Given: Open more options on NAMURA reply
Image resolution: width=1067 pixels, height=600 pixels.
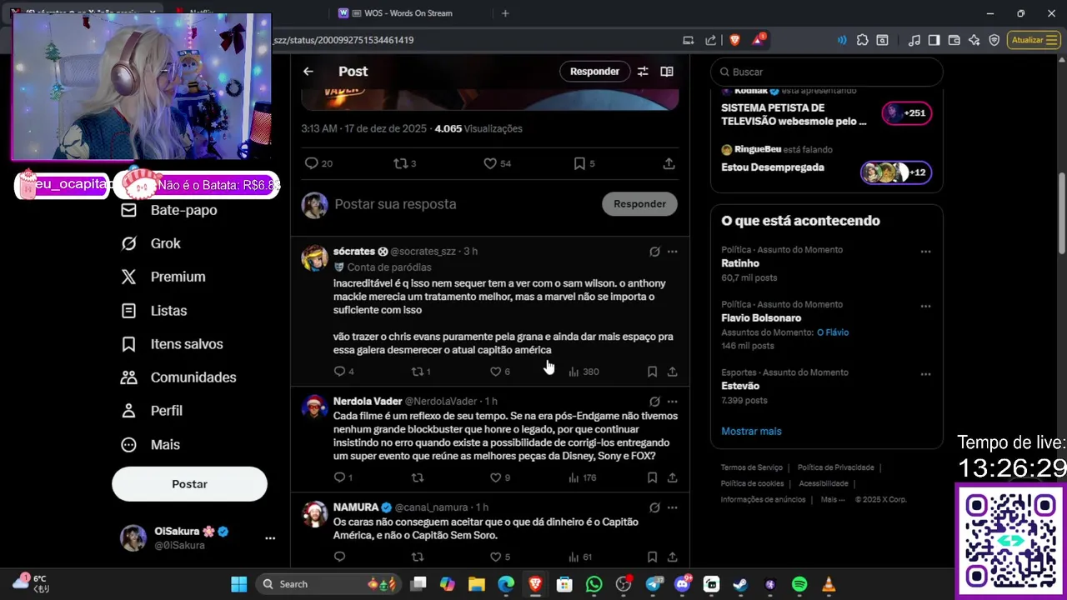Looking at the screenshot, I should 673,507.
